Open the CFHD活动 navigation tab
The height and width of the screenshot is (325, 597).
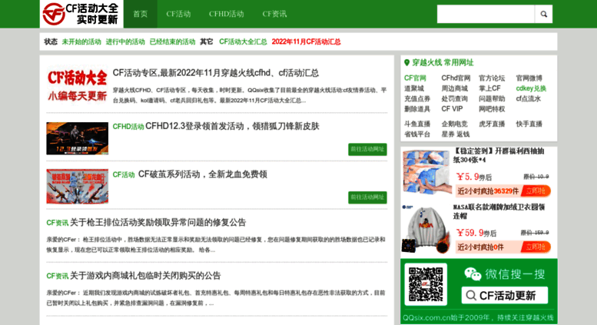point(226,14)
